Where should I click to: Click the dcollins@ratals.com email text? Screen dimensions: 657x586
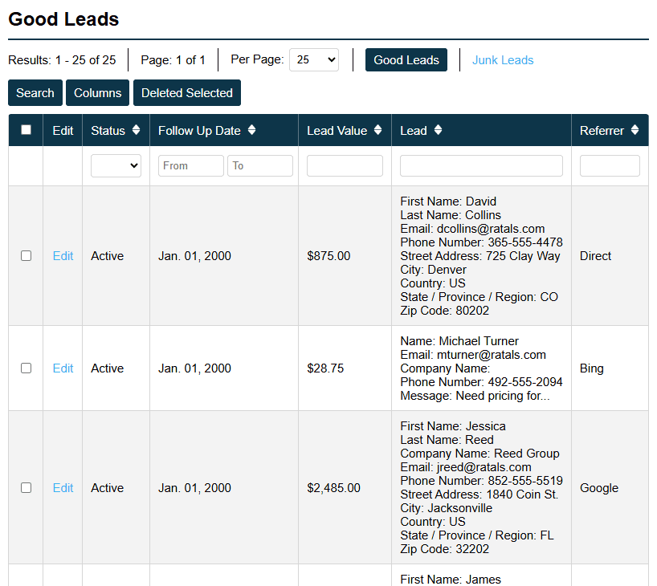point(491,228)
